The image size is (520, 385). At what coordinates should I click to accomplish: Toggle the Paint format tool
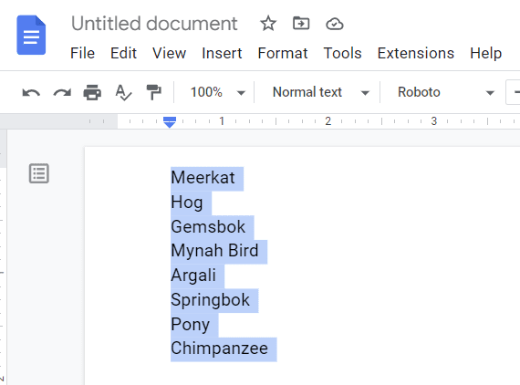(153, 92)
